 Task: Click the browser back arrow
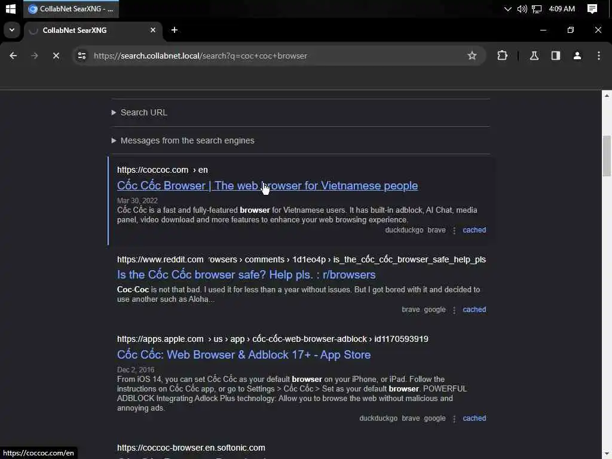[13, 56]
